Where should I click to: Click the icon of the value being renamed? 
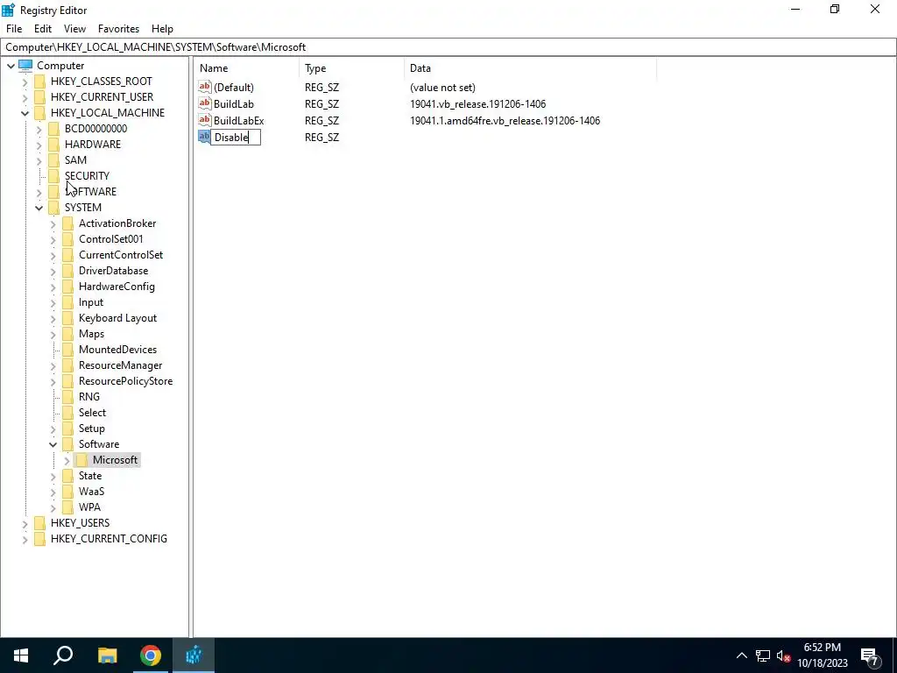pyautogui.click(x=204, y=137)
